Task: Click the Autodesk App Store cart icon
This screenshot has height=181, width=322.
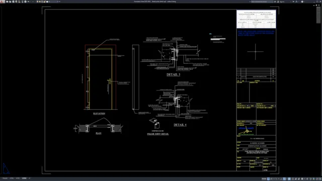Action: coord(293,2)
